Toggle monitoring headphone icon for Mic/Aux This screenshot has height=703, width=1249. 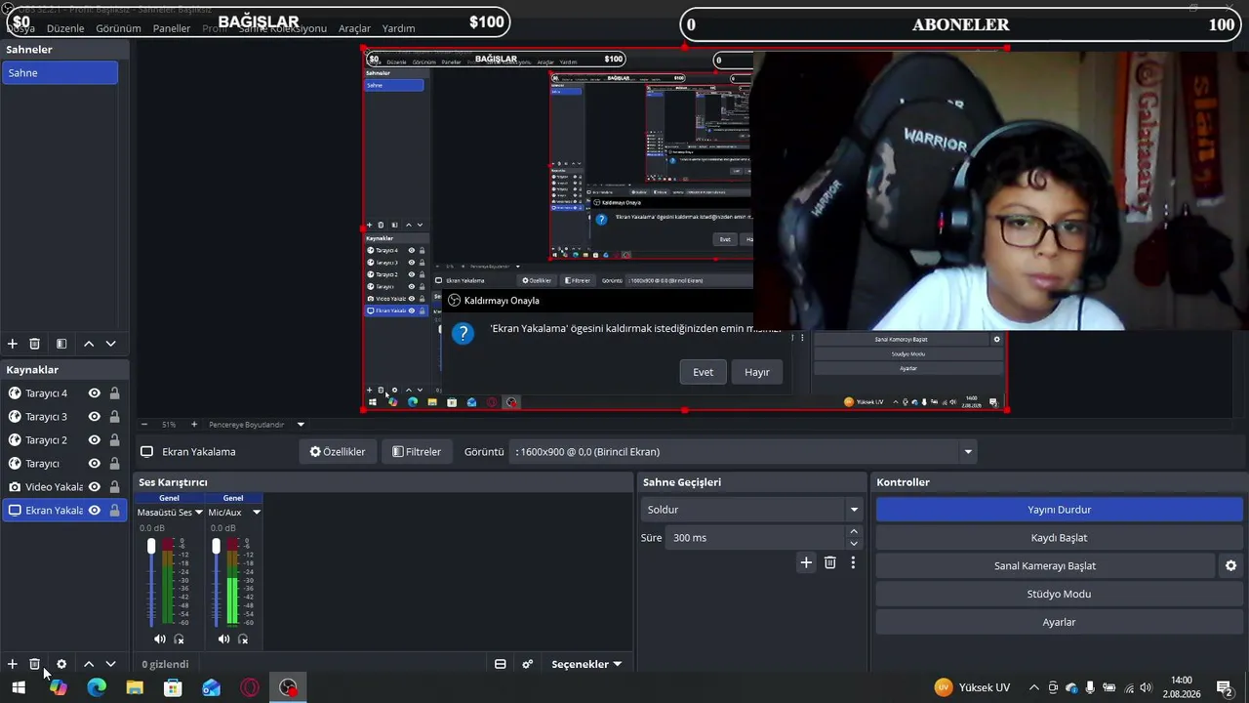point(243,639)
